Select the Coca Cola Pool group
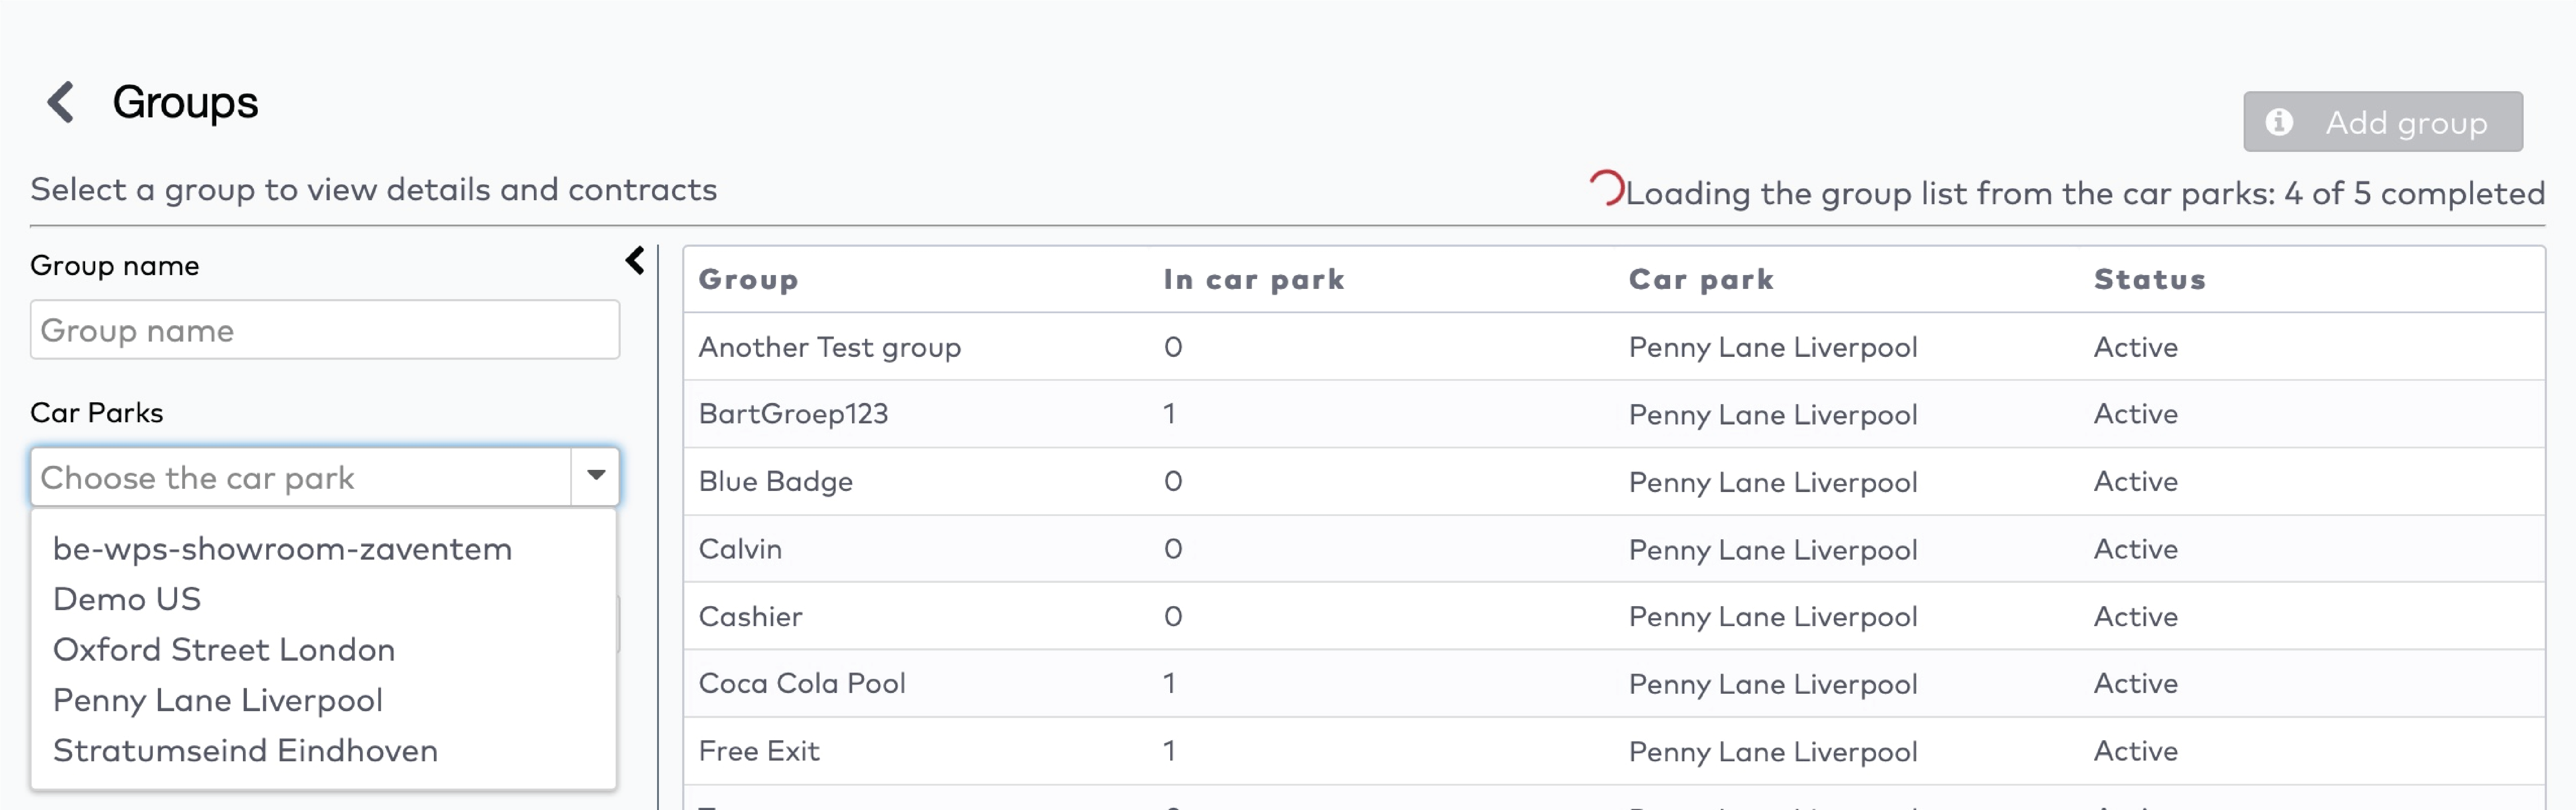This screenshot has width=2576, height=810. (x=802, y=683)
